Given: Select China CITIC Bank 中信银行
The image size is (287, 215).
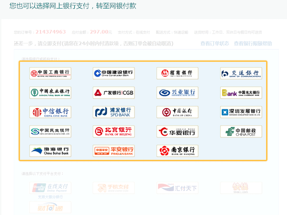Looking at the screenshot, I should coord(50,112).
